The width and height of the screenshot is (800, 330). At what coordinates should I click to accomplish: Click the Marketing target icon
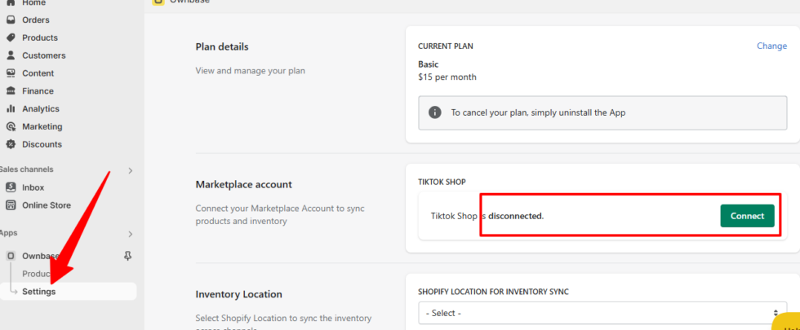click(x=11, y=127)
